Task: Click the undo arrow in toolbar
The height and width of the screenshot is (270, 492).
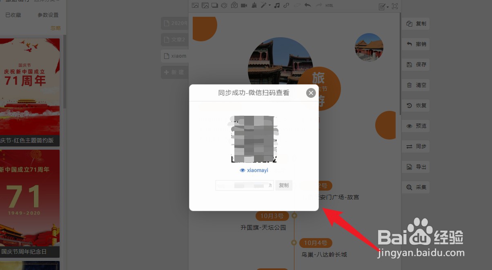Action: coord(307,5)
